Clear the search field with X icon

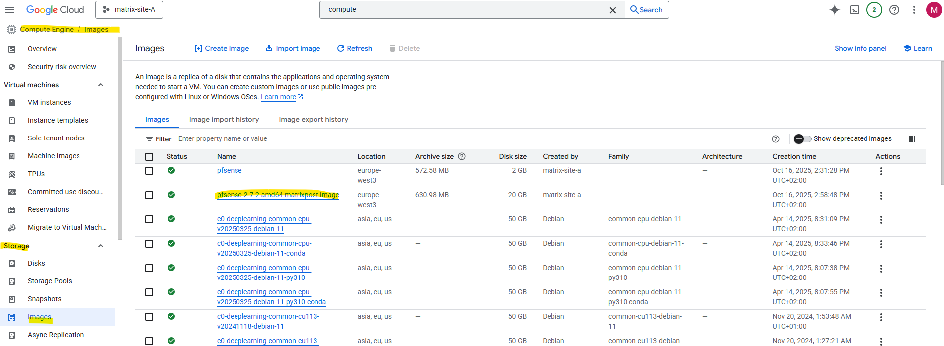613,10
